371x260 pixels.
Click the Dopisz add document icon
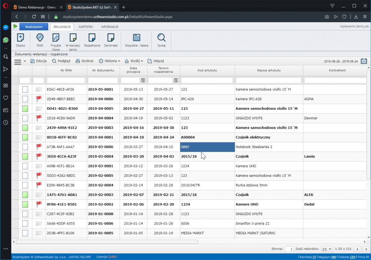(21, 37)
